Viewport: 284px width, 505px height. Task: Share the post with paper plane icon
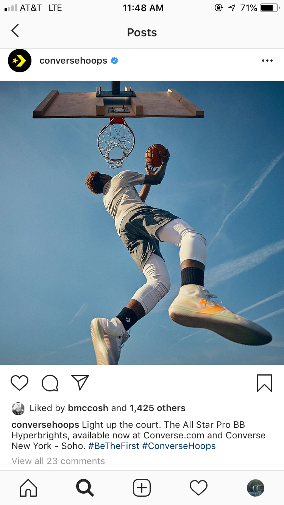click(x=80, y=382)
